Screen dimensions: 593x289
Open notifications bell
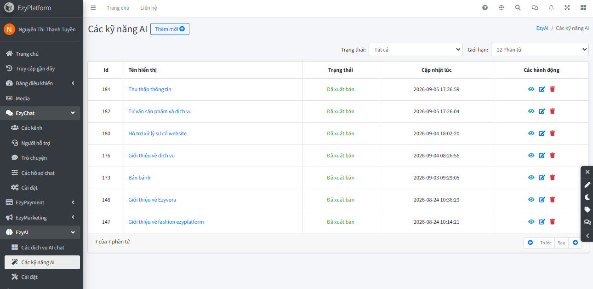coord(551,8)
